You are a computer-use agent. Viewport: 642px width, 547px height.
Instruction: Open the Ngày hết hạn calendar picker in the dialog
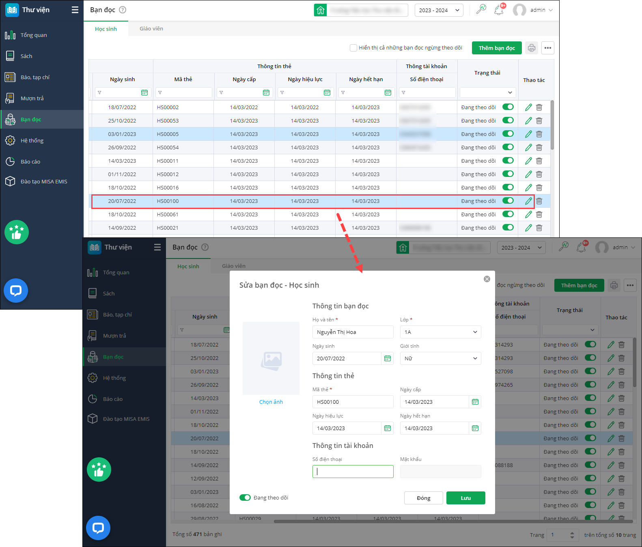click(475, 428)
